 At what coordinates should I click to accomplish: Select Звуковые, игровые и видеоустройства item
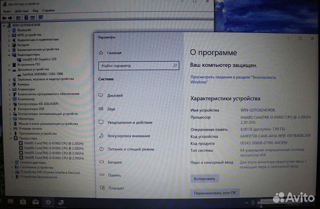click(x=45, y=79)
